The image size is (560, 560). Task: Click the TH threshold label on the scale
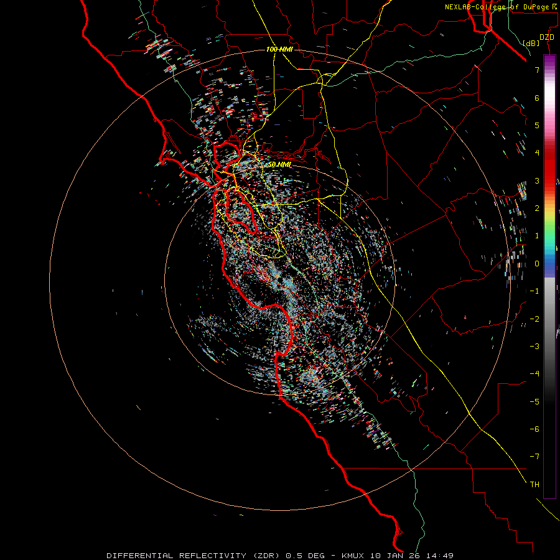coord(534,485)
